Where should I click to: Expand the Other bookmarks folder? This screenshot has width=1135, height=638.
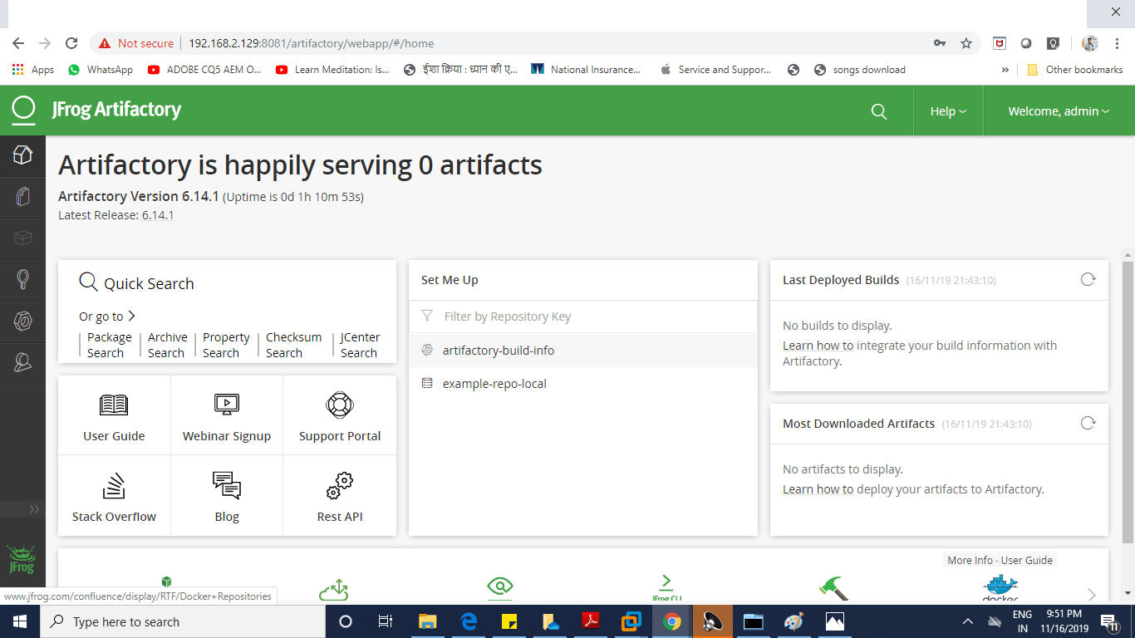point(1075,70)
